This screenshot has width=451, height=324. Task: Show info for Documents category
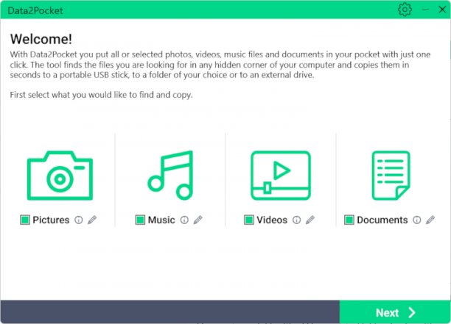(x=417, y=220)
